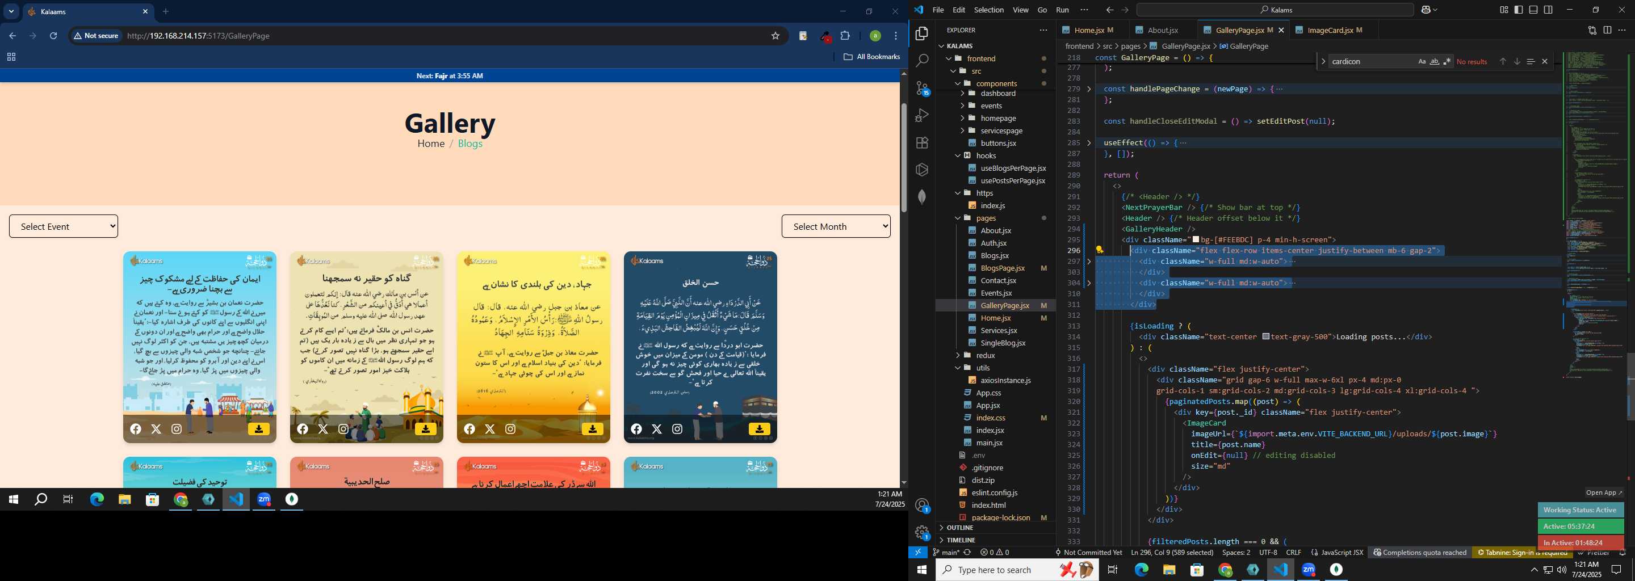This screenshot has height=581, width=1635.
Task: Open the MongoDB leaf icon in the activity bar
Action: click(922, 197)
